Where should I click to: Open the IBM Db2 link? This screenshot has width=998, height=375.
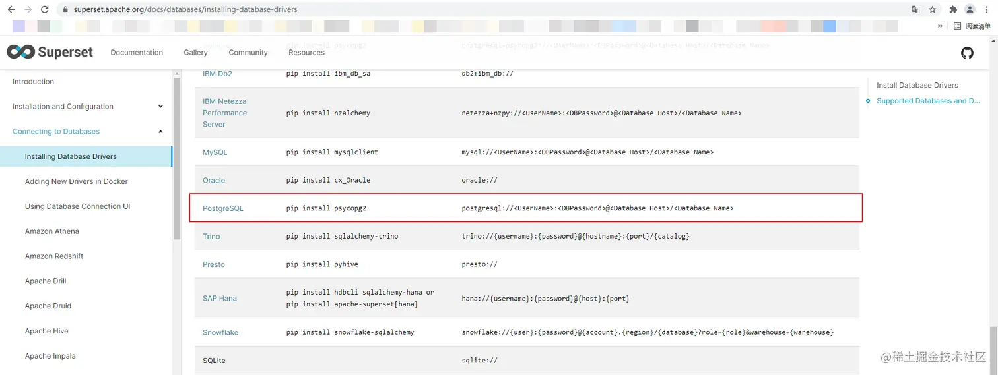[217, 74]
